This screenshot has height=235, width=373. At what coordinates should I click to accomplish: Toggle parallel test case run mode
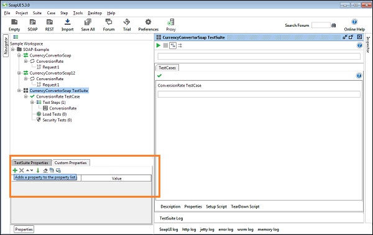[x=180, y=45]
